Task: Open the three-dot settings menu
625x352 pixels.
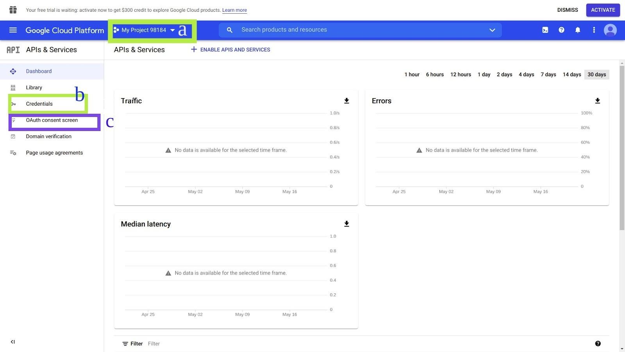Action: [x=594, y=30]
